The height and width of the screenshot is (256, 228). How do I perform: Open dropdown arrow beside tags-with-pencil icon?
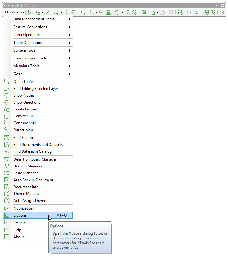pos(122,12)
